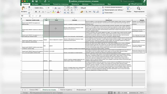The width and height of the screenshot is (167, 94).
Task: Align text to top of cell
Action: pyautogui.click(x=65, y=7)
